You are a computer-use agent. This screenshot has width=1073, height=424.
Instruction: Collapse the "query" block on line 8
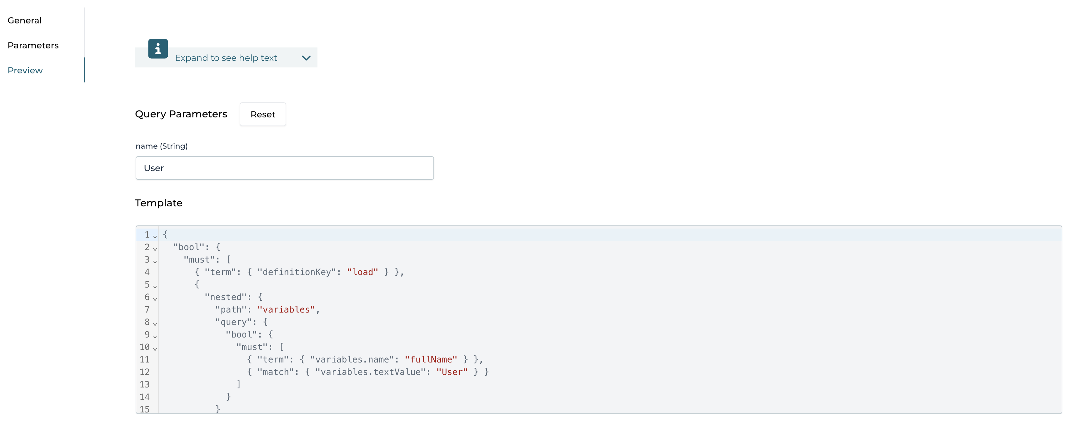(155, 324)
